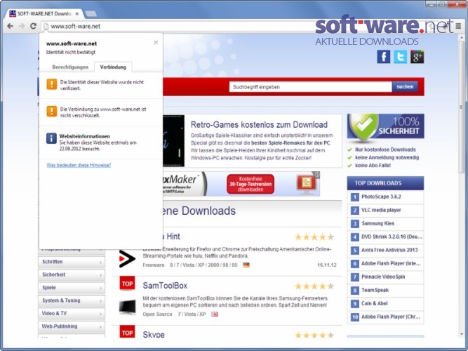
Task: Expand the Web-Publishing category
Action: point(72,326)
